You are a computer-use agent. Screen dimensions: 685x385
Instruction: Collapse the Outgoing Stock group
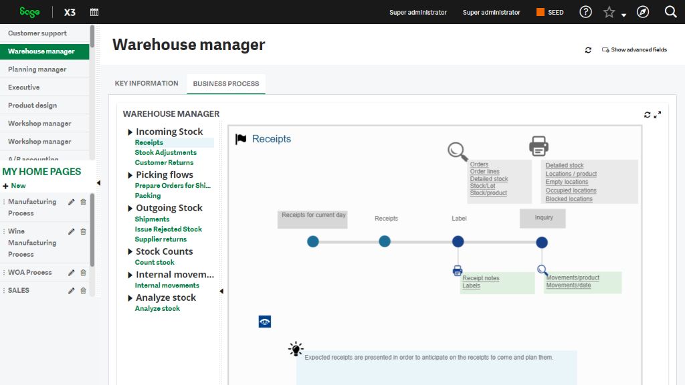click(130, 209)
